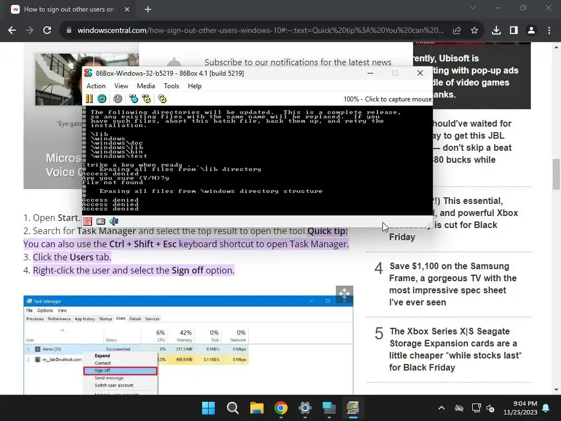Share this page from address bar
Screen dimensions: 561x421
click(x=457, y=31)
